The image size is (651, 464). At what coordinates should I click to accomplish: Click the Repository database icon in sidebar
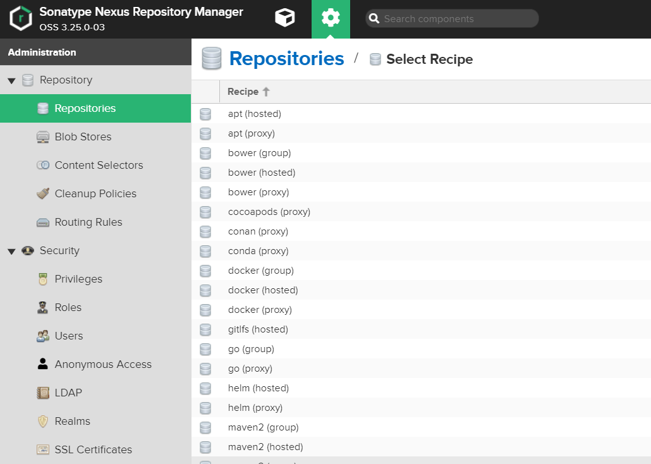click(x=28, y=80)
